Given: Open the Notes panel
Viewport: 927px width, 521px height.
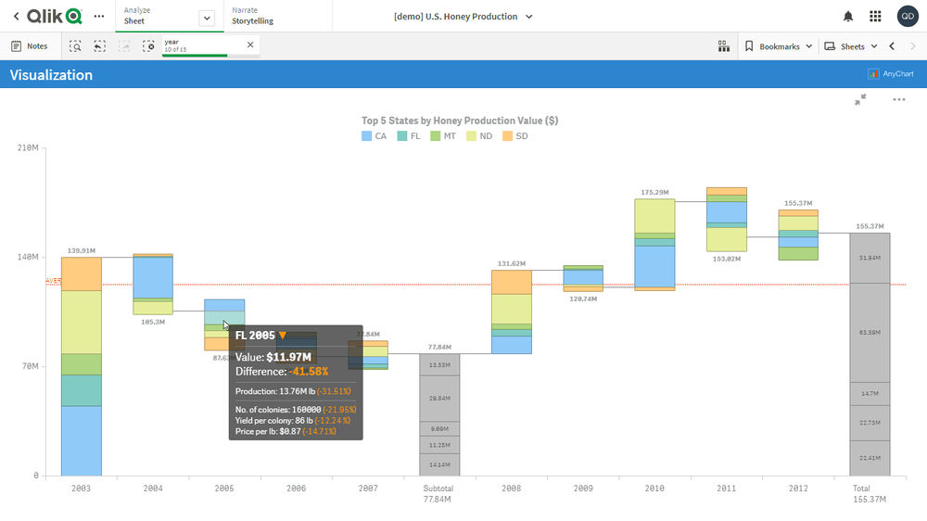Looking at the screenshot, I should [29, 46].
